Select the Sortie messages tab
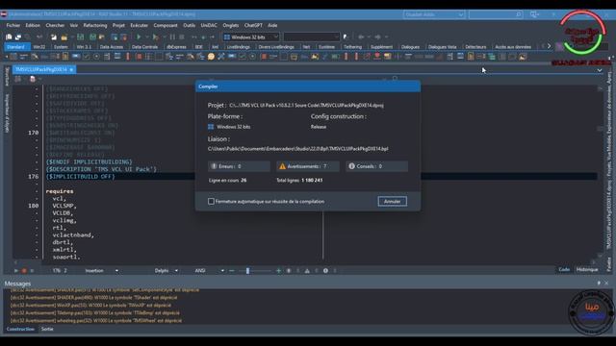 click(47, 329)
